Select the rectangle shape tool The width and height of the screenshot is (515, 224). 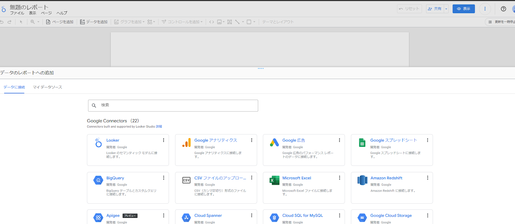(249, 22)
